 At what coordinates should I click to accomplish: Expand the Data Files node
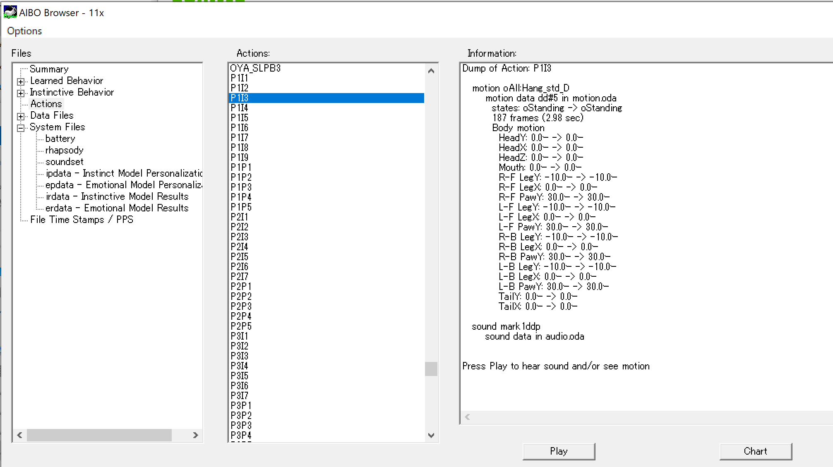[x=21, y=116]
